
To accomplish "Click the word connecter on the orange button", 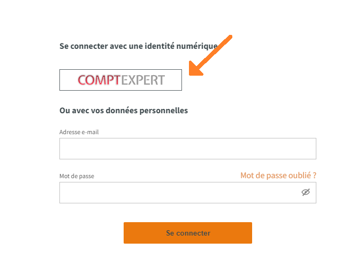I will [x=193, y=233].
